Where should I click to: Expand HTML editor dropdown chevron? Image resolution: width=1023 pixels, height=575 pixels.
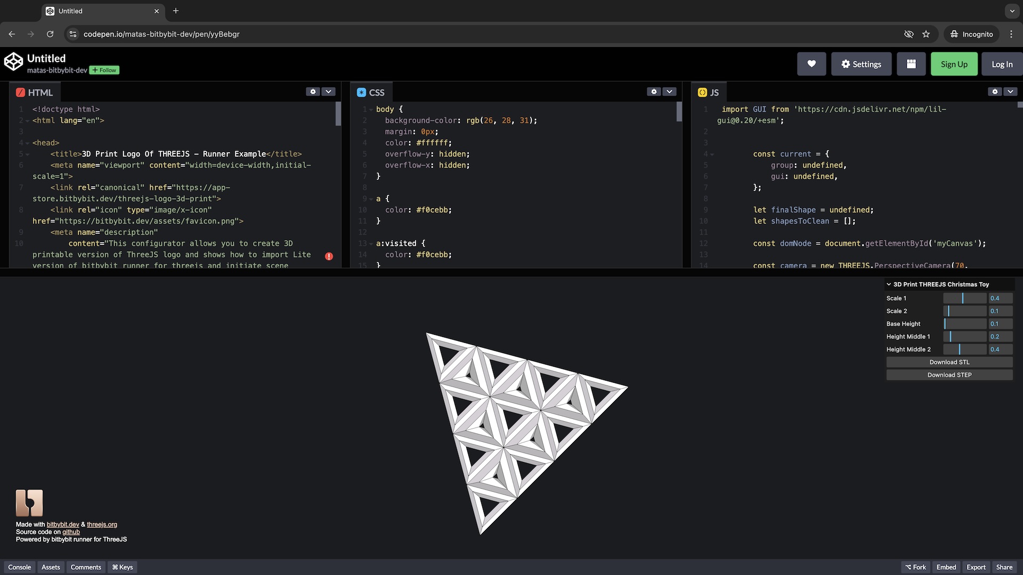pos(328,92)
